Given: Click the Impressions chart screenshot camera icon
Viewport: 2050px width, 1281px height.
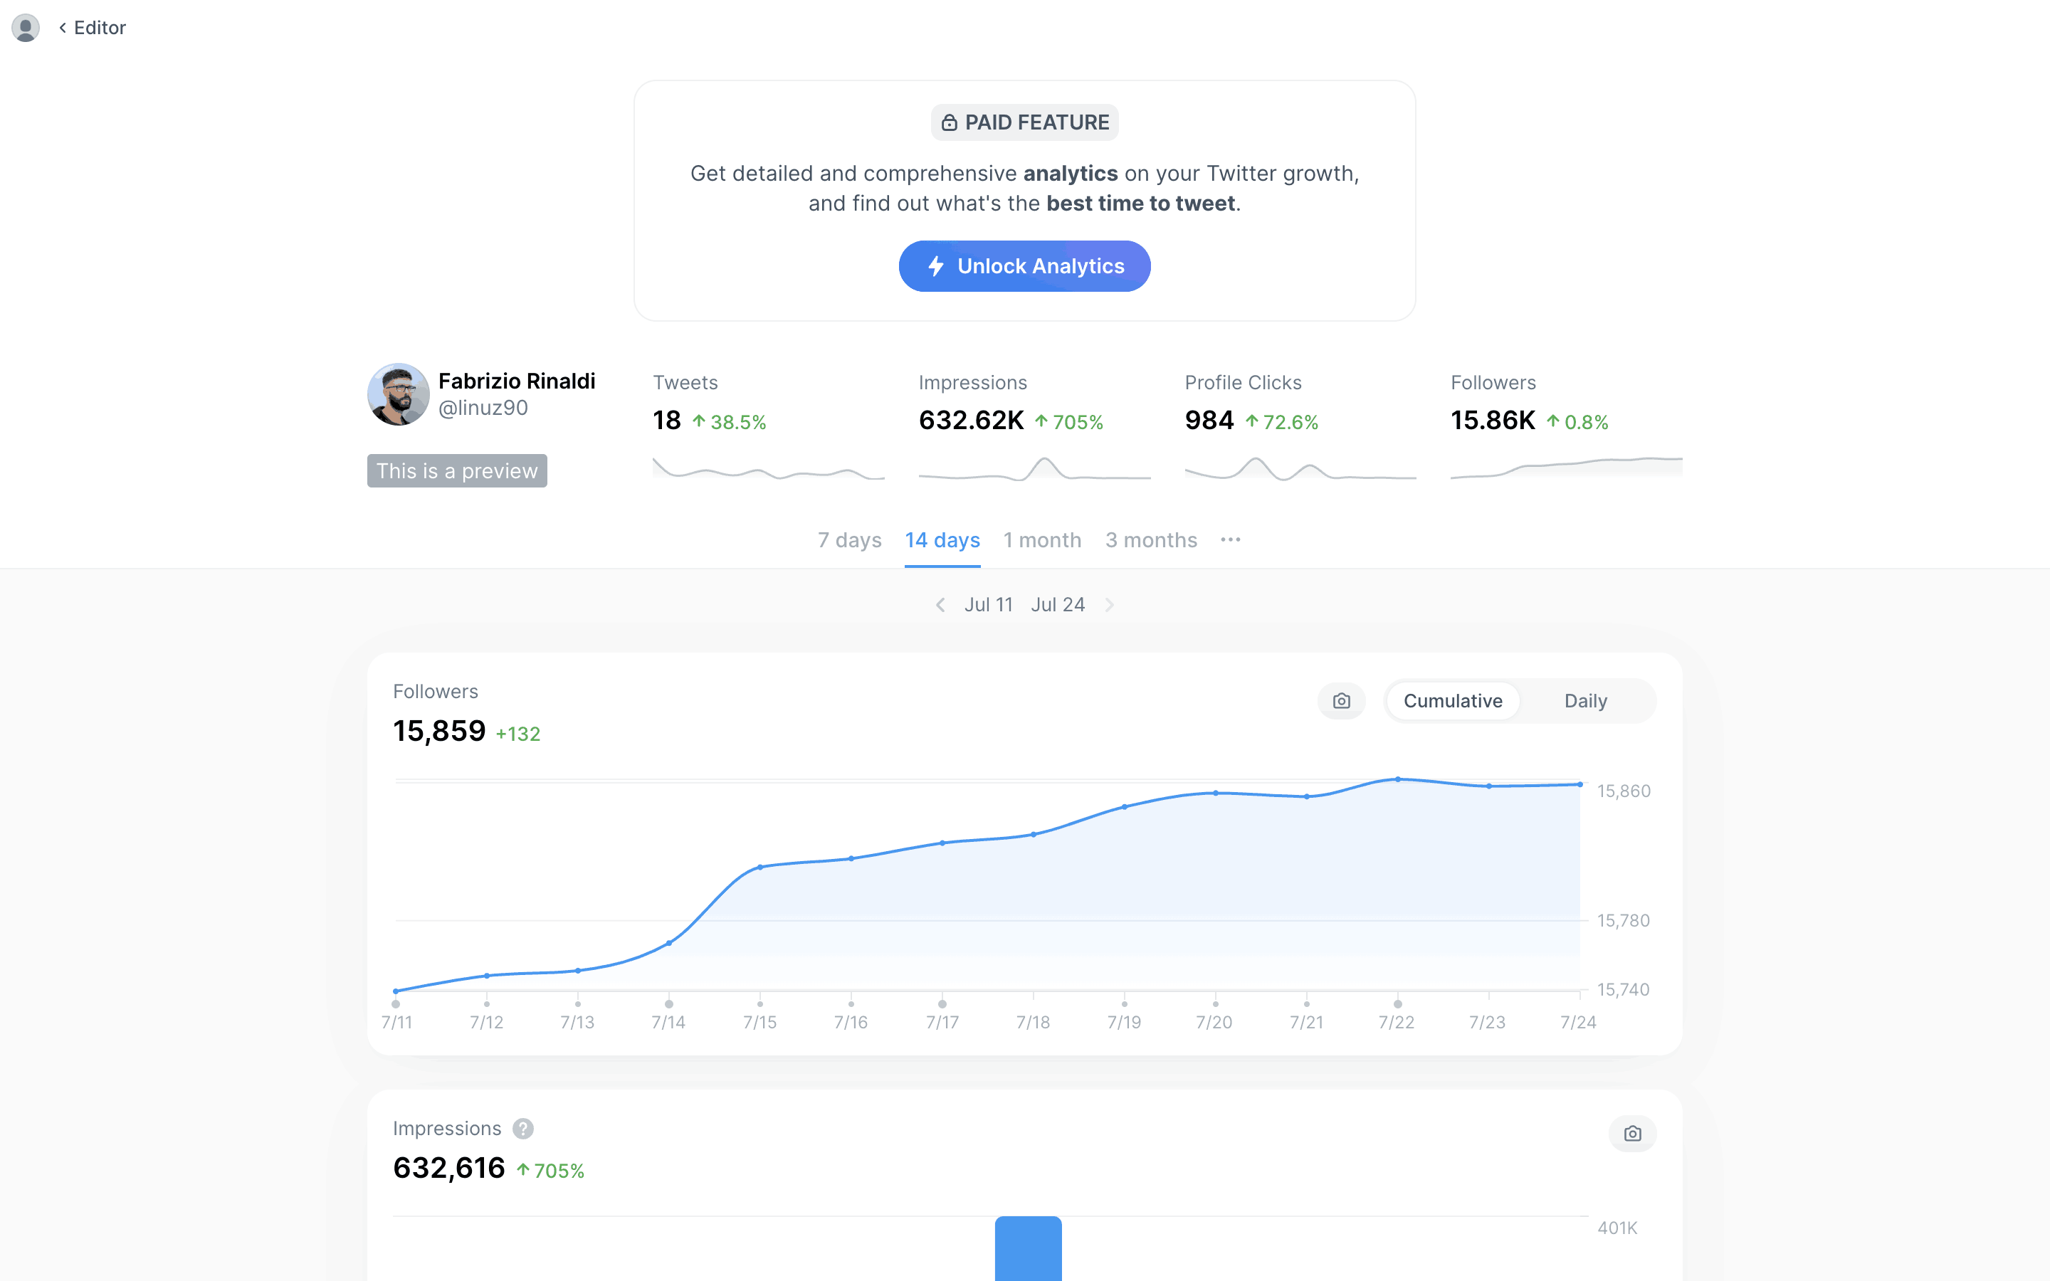Looking at the screenshot, I should [1631, 1134].
